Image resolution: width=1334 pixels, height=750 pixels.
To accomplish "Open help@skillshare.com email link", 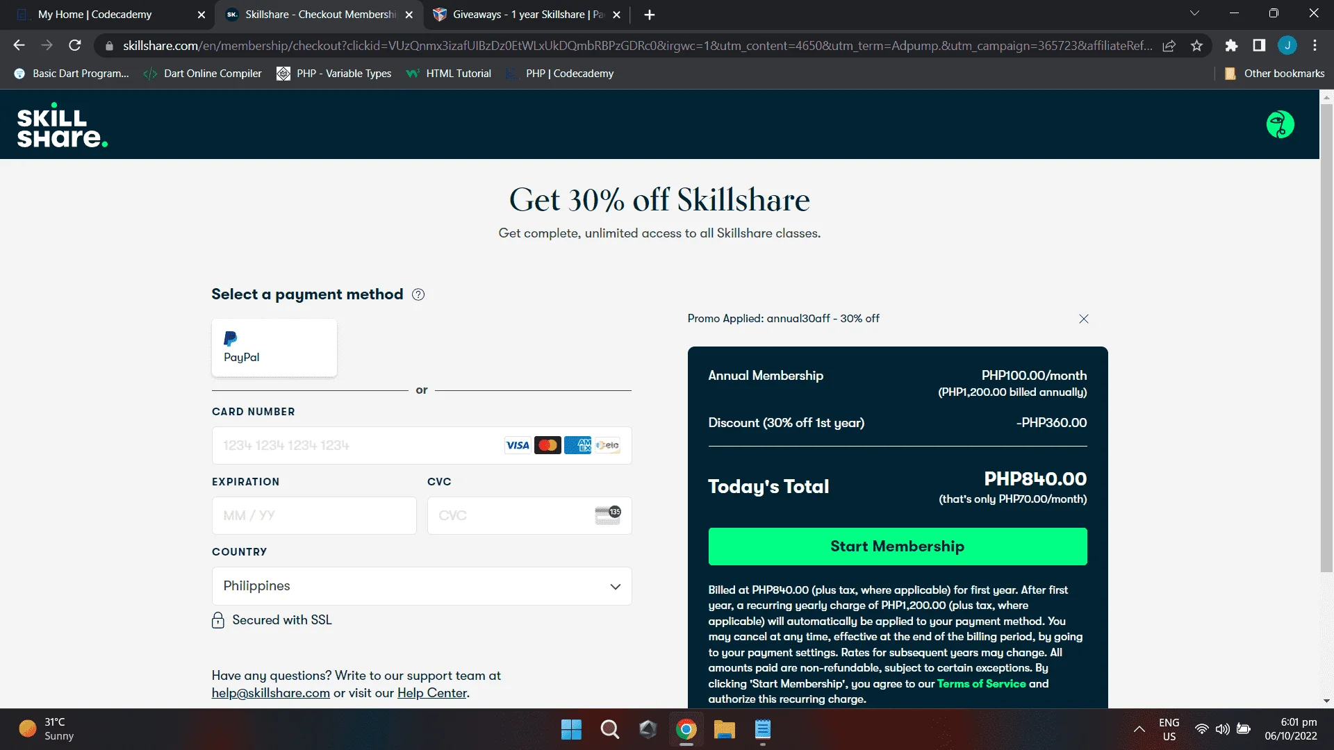I will (x=271, y=693).
